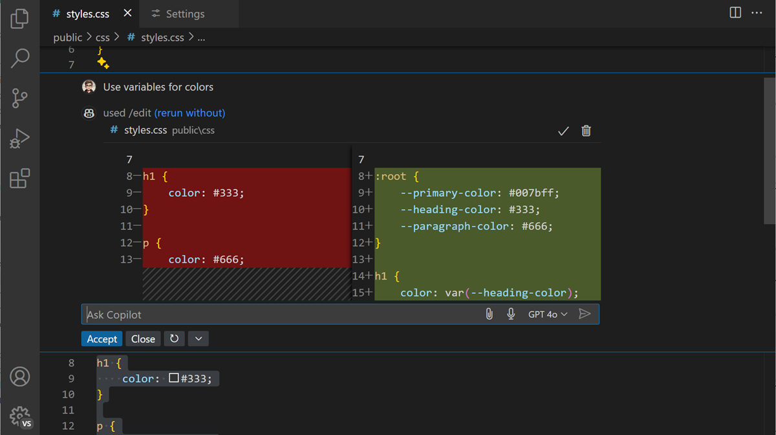Open the Manage gear icon

point(20,415)
